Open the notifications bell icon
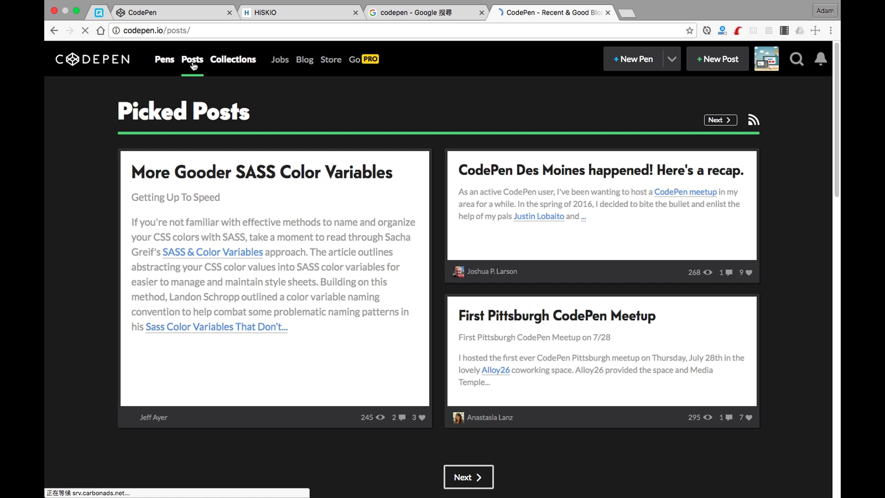Screen dimensions: 885x498 pyautogui.click(x=820, y=59)
